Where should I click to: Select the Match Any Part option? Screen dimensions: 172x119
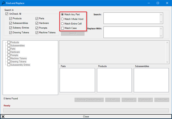(x=62, y=14)
